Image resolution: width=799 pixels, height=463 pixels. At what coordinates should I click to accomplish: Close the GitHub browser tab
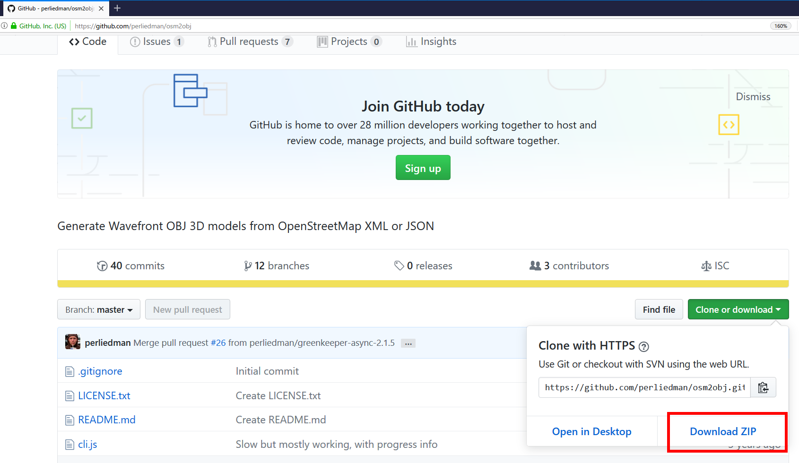[x=101, y=9]
